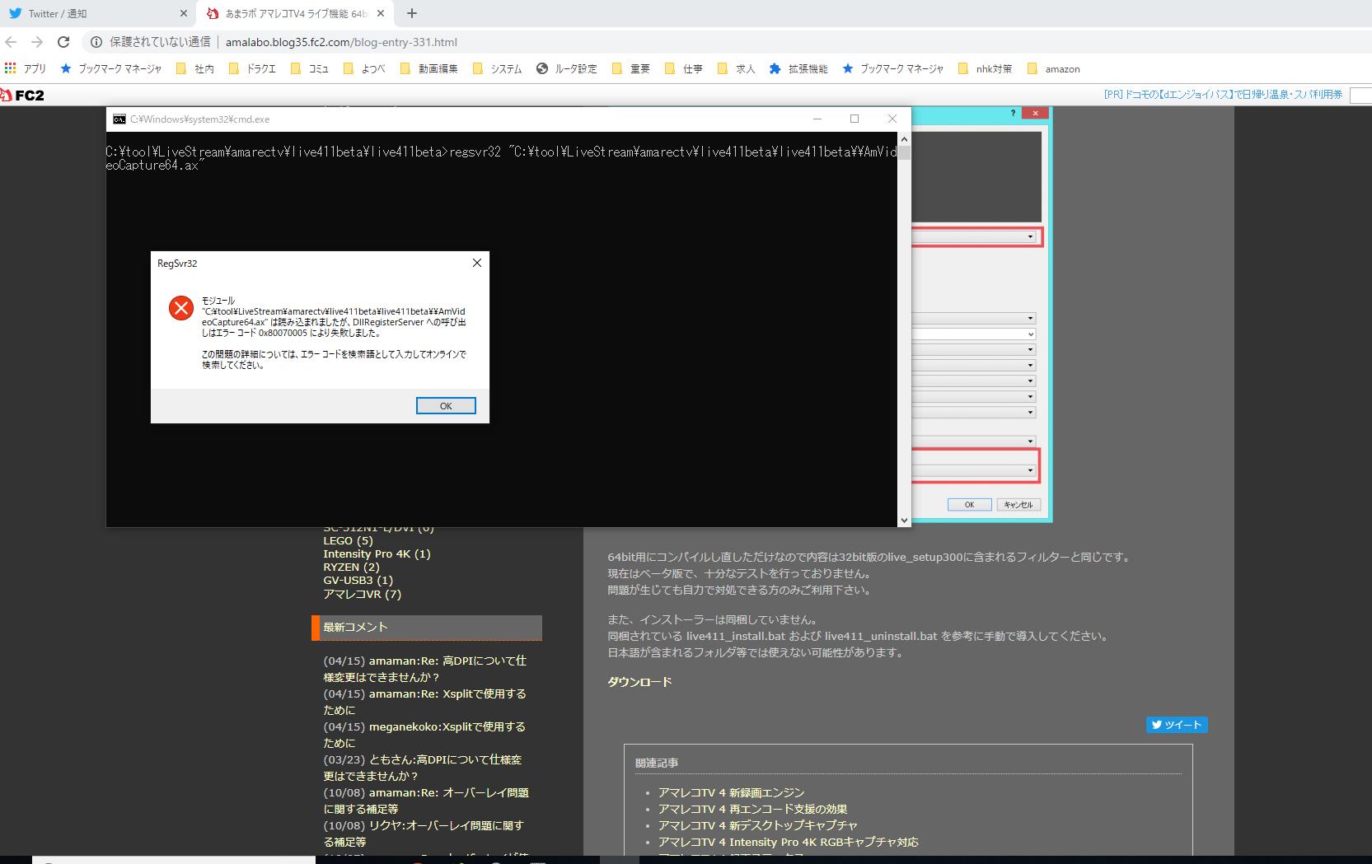Open the よつべ bookmark folder

364,69
